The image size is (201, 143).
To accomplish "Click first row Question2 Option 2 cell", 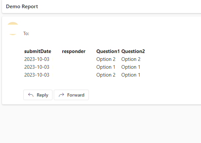I will click(131, 59).
